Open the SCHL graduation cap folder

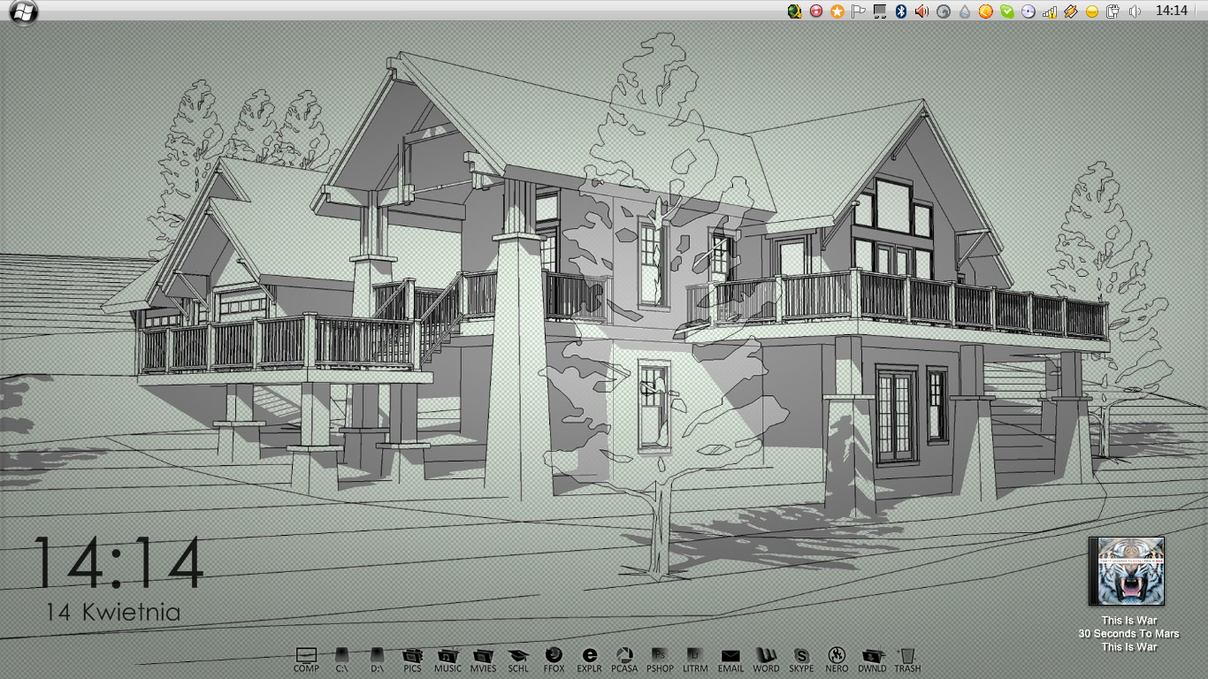coord(518,656)
